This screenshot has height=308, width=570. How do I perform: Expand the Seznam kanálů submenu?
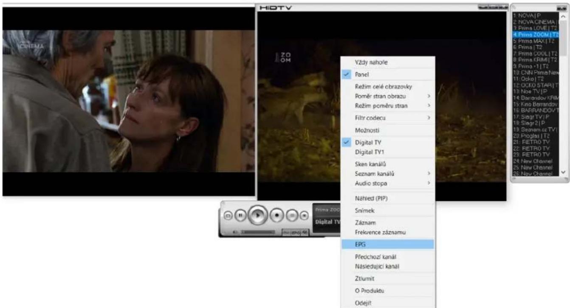coord(388,174)
